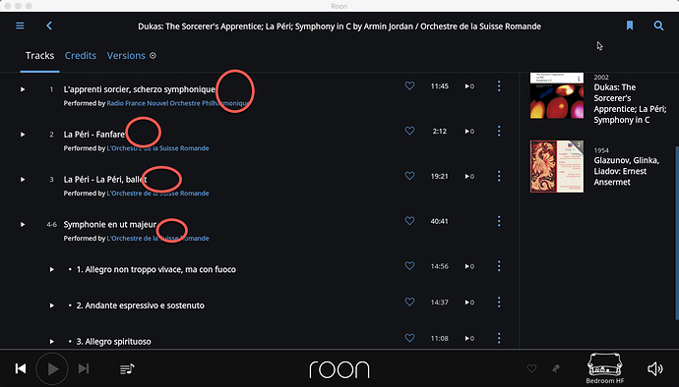Open Glazunov, Glinka, Liadov album cover
Viewport: 679px width, 387px height.
(557, 166)
